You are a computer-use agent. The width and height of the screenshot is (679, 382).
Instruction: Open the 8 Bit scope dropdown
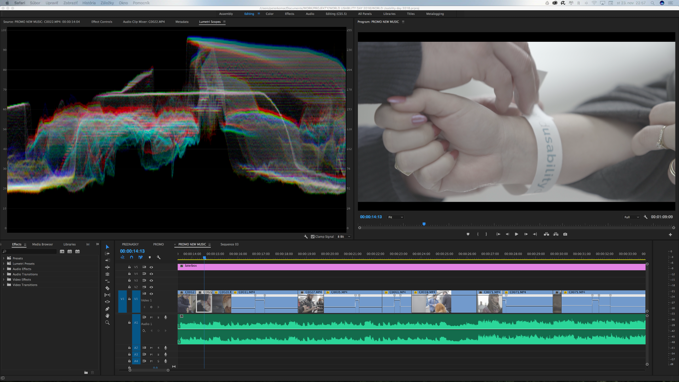(x=344, y=237)
